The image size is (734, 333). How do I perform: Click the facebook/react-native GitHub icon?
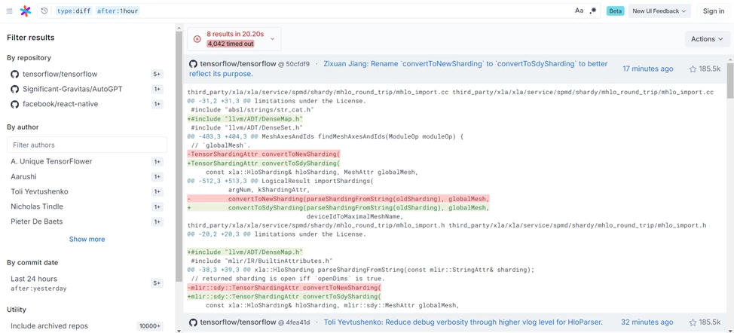(14, 104)
